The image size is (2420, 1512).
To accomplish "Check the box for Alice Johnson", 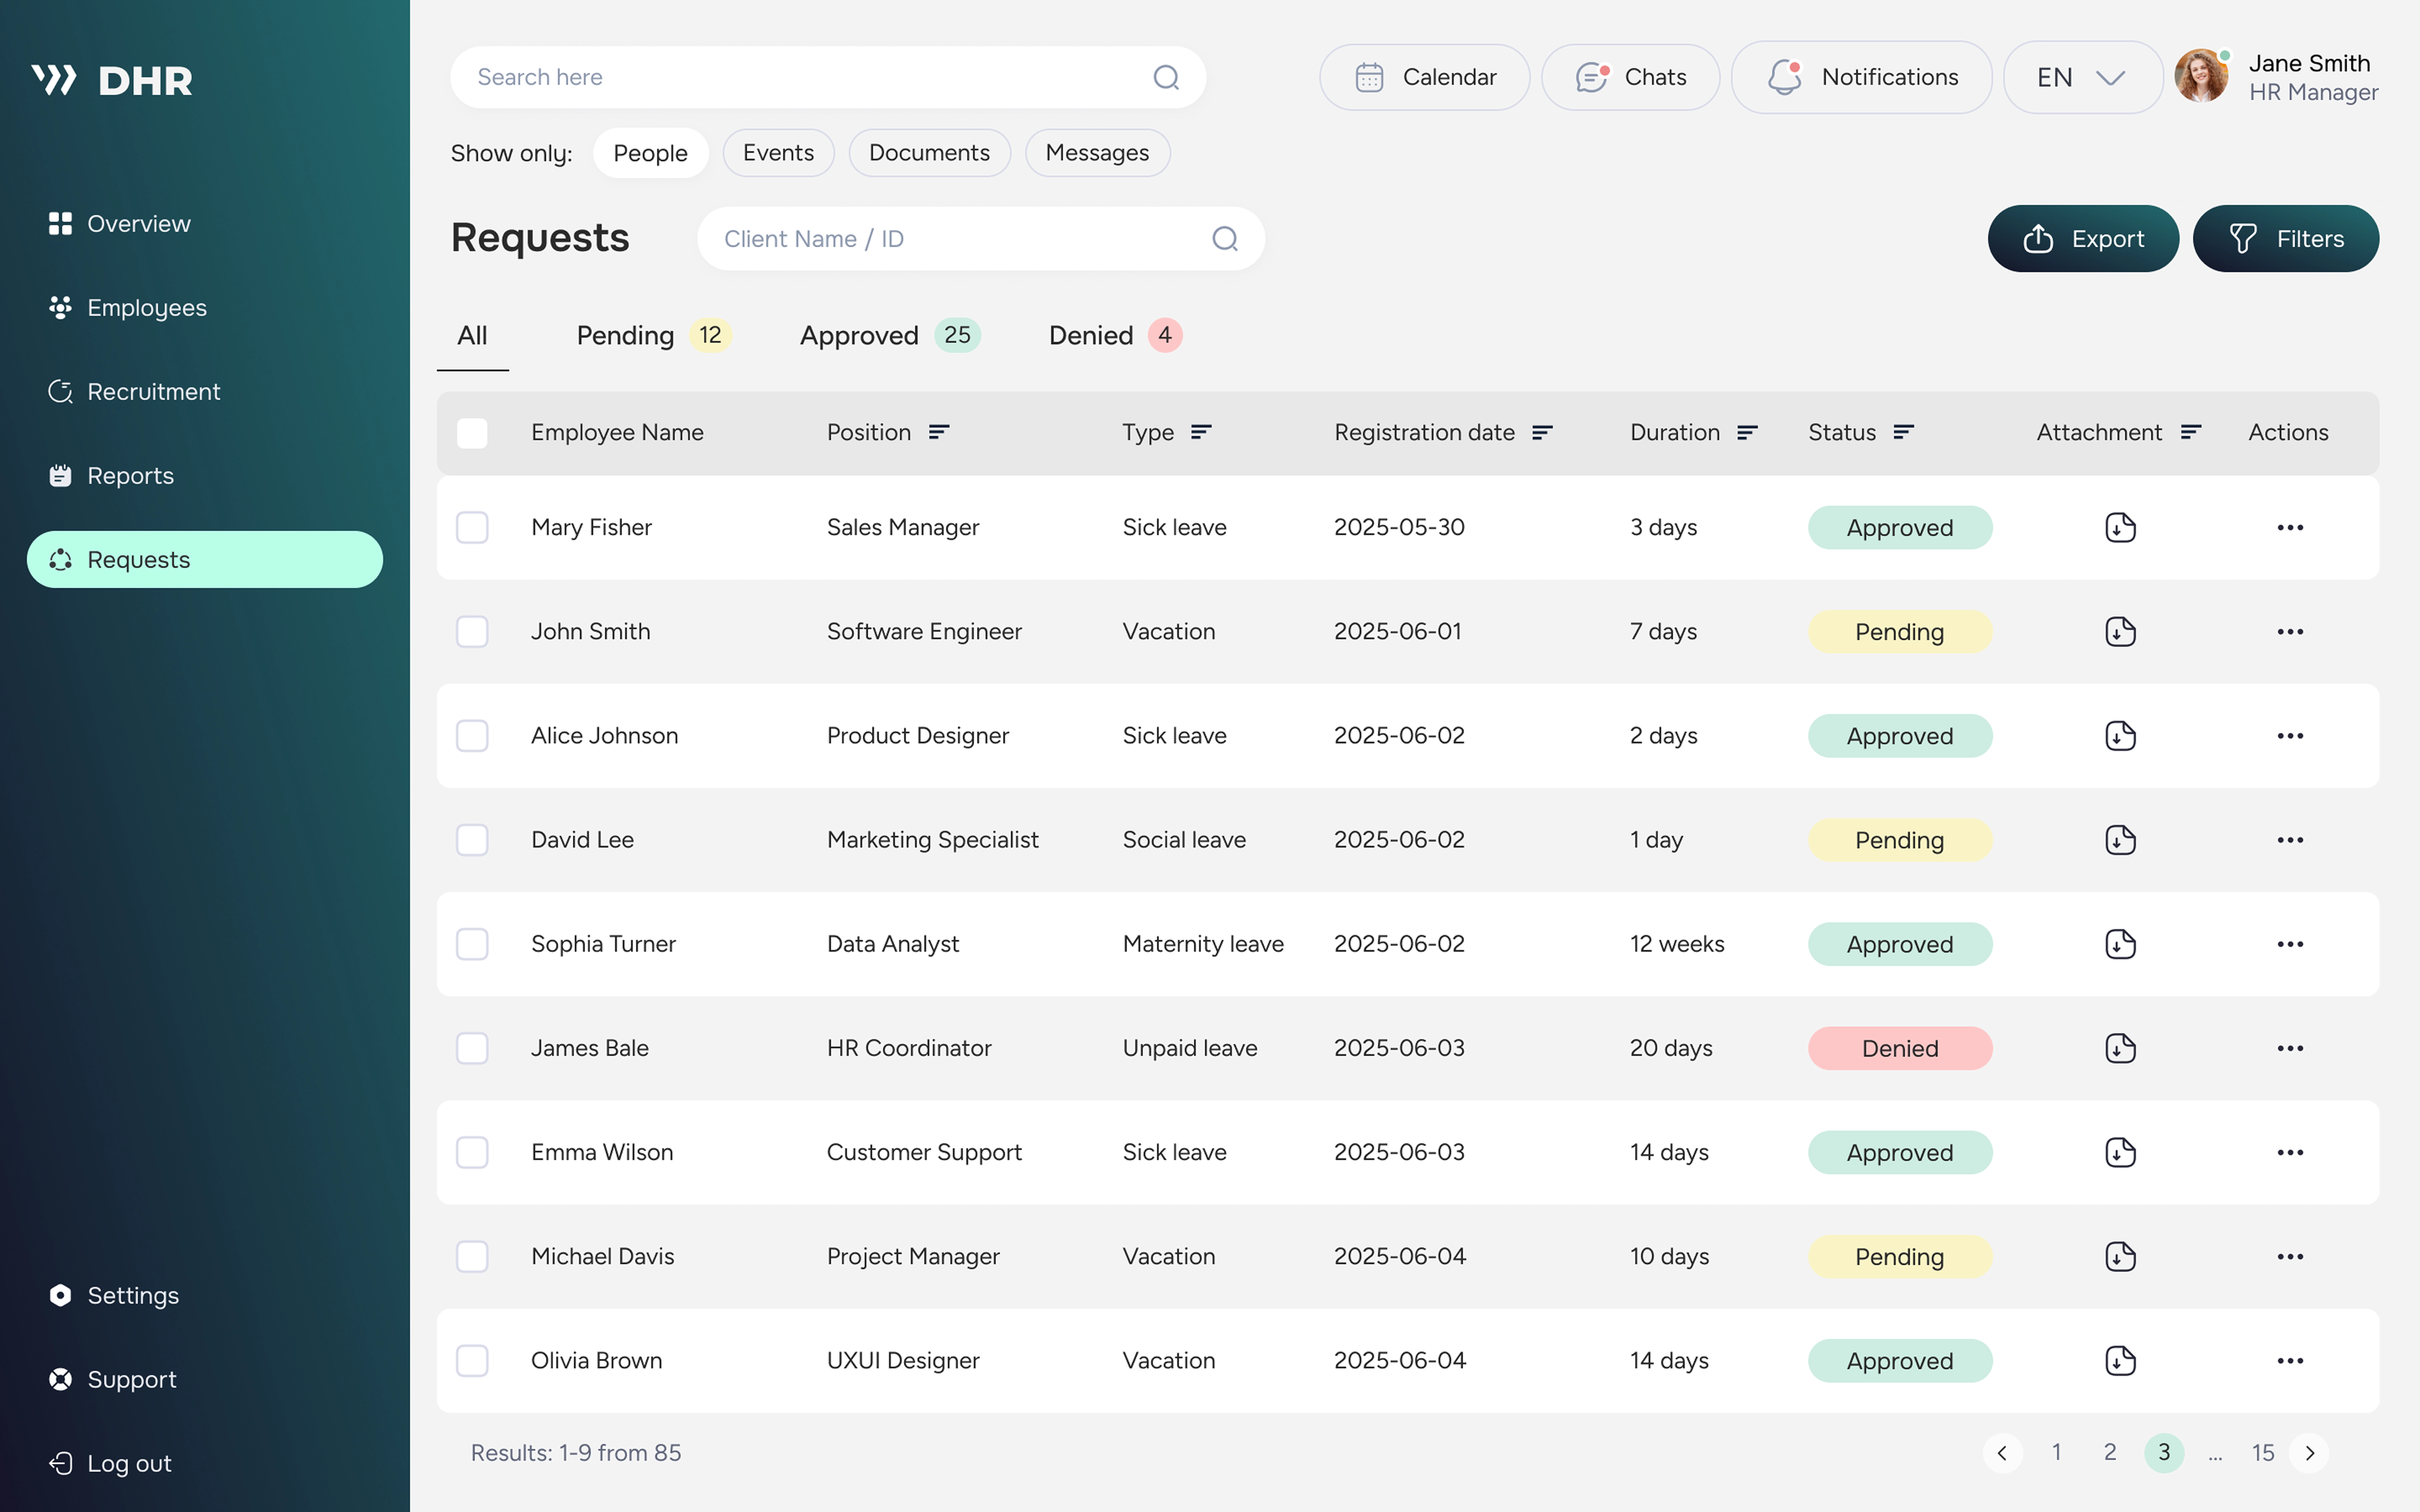I will click(472, 736).
